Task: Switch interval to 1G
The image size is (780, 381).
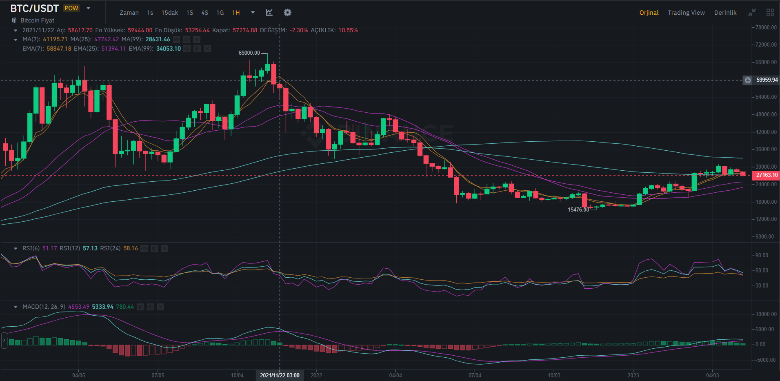Action: (220, 13)
